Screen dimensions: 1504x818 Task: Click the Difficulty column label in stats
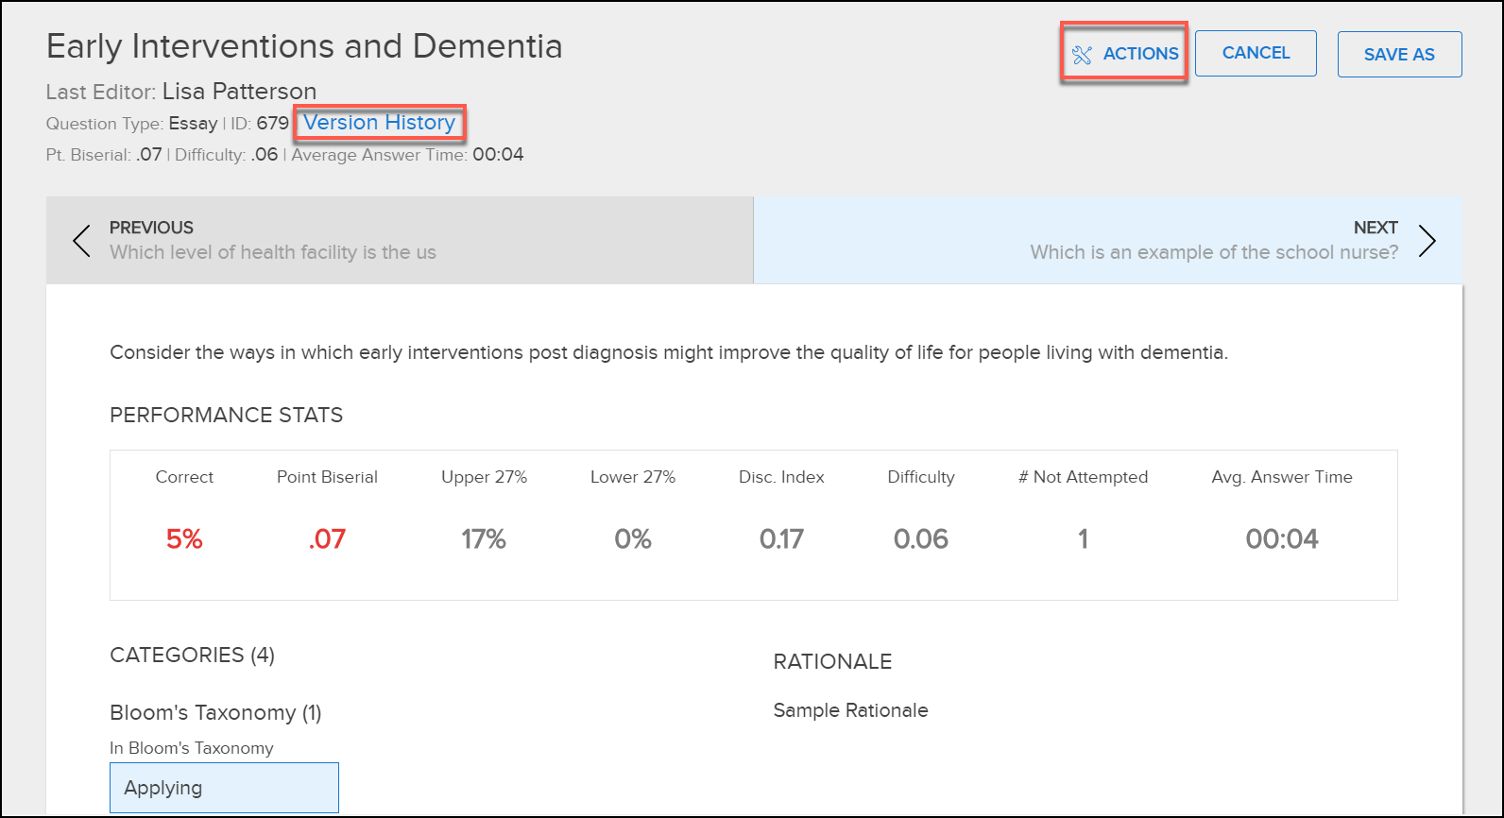pyautogui.click(x=921, y=477)
